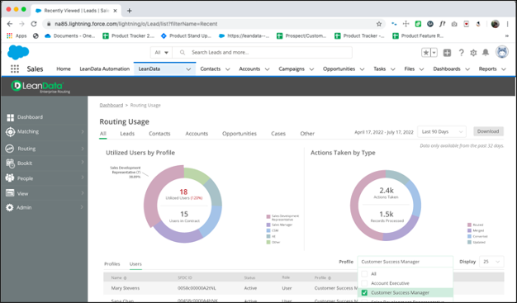Open Salesforce Help question mark icon

(x=462, y=53)
